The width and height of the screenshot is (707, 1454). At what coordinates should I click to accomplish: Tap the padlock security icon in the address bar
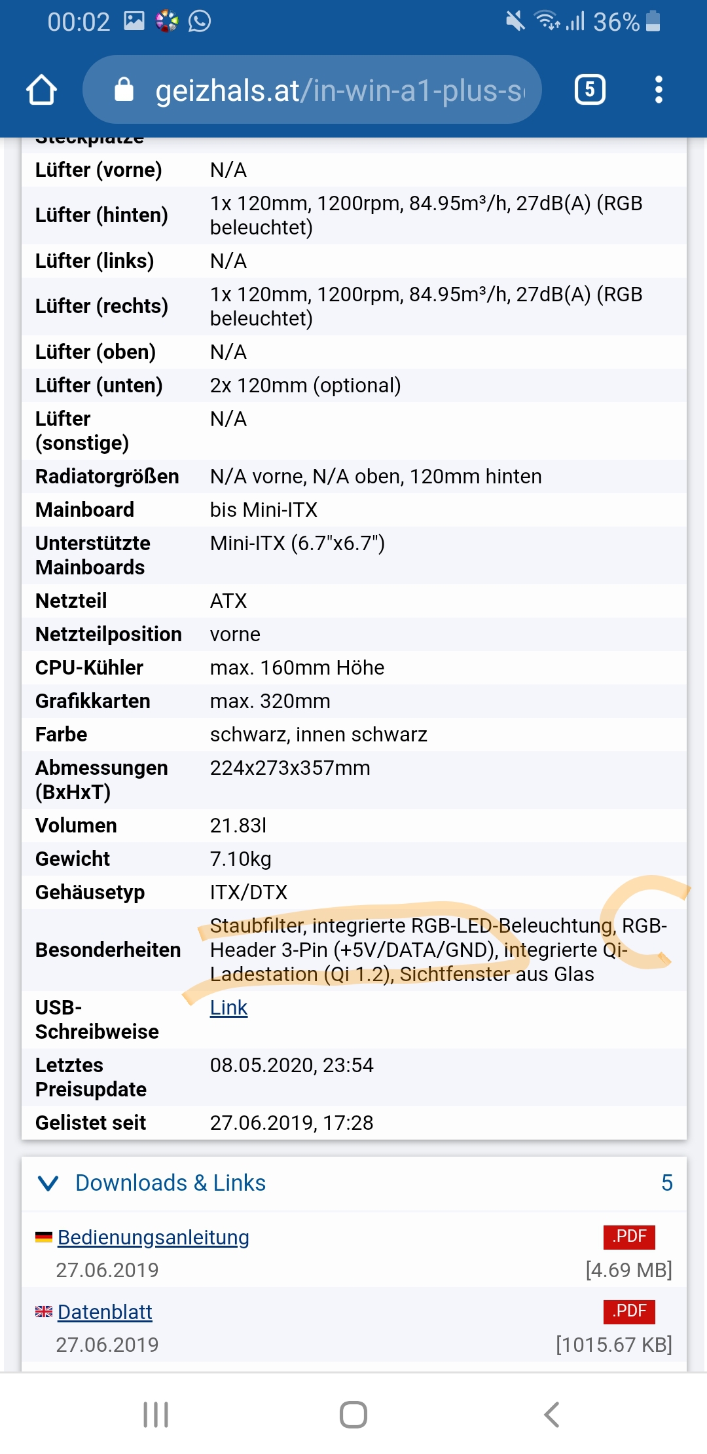coord(125,88)
